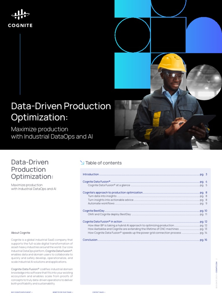
Task: Open the power grid connection process entry
Action: [147, 233]
